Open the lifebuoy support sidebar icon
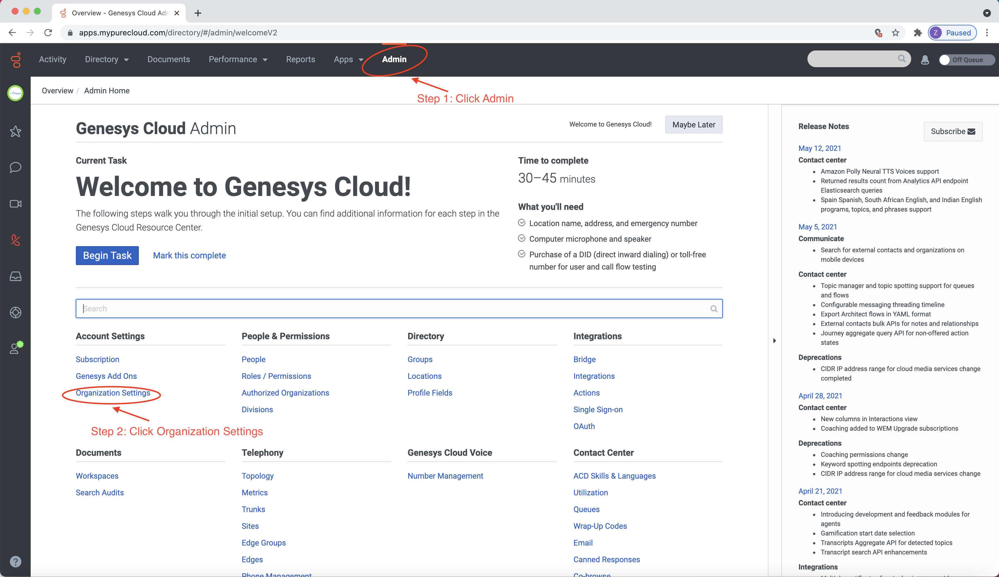Image resolution: width=999 pixels, height=577 pixels. point(15,312)
